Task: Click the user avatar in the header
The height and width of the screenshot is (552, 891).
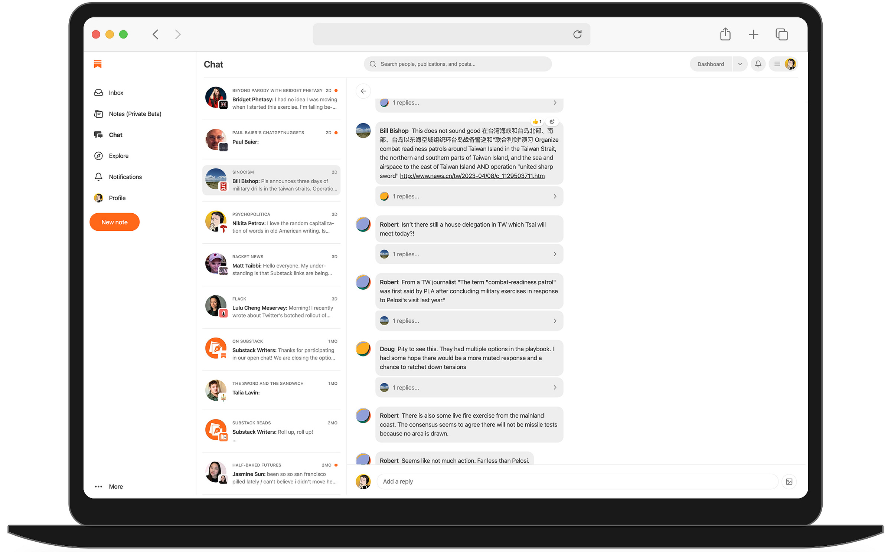Action: (x=790, y=64)
